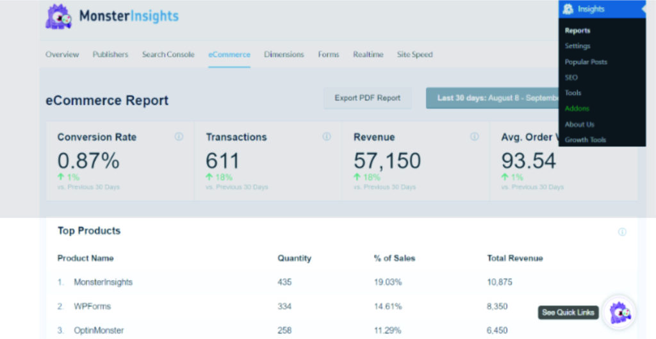Viewport: 656px width, 339px height.
Task: Open the Site Speed tab
Action: [x=414, y=54]
